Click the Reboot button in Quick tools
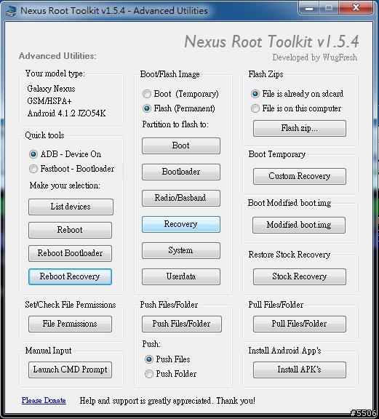379x419 pixels. point(70,230)
